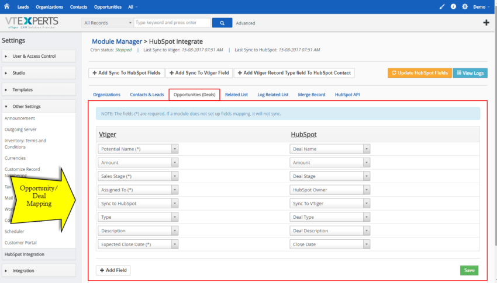Open the Close Date dropdown
The image size is (497, 283).
click(x=330, y=244)
